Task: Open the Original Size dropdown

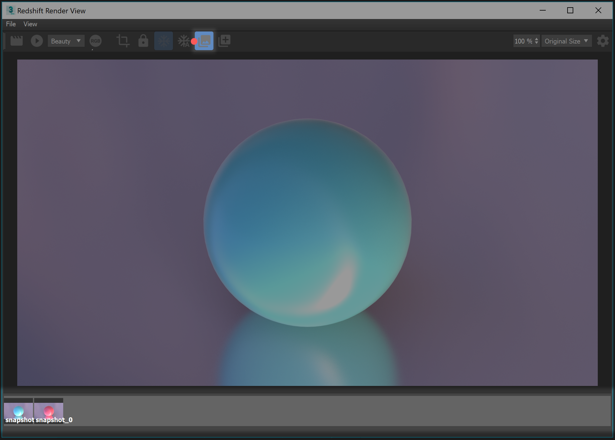Action: [x=566, y=41]
